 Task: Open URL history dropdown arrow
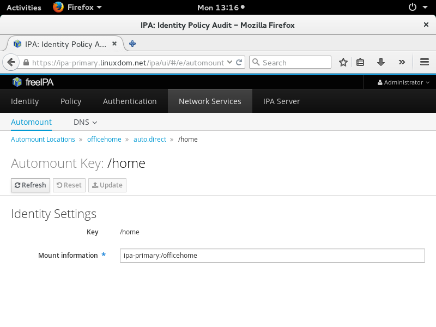click(229, 63)
